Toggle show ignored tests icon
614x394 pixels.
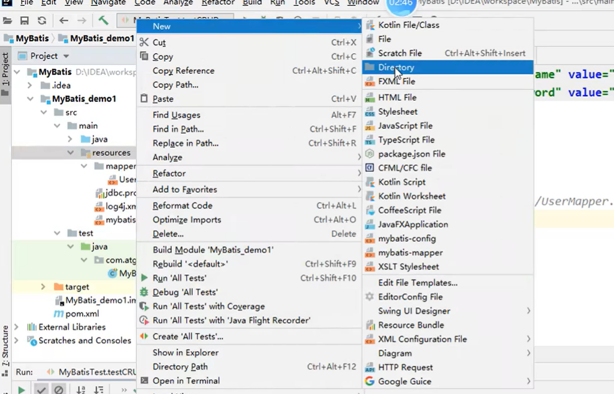pos(59,389)
